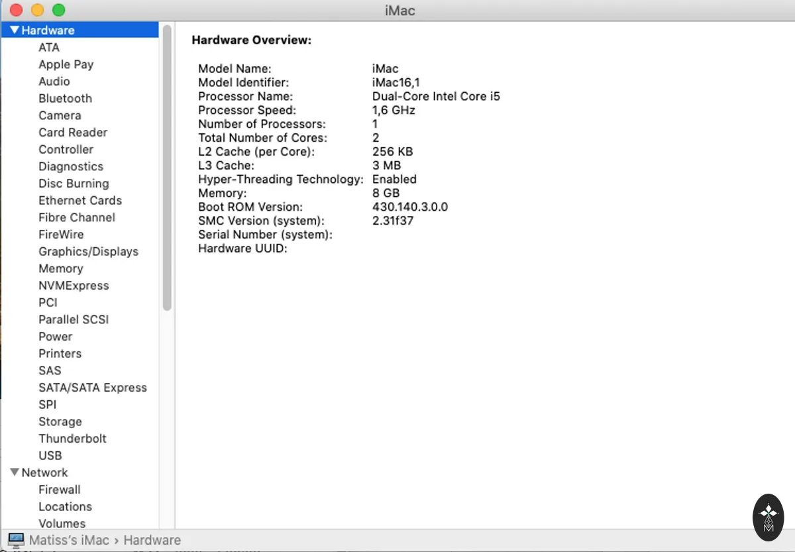Viewport: 795px width, 552px height.
Task: Select ATA in the sidebar
Action: click(x=49, y=47)
